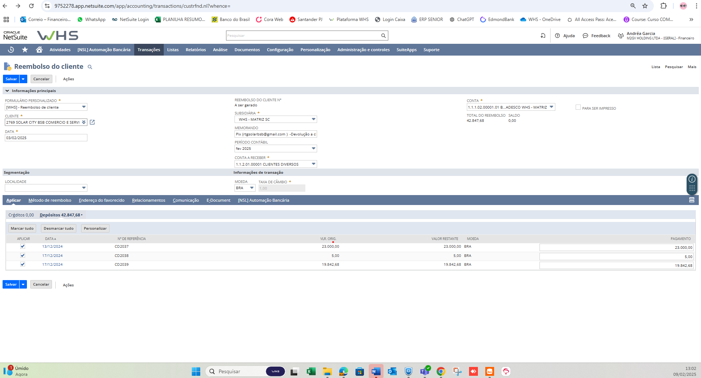The height and width of the screenshot is (378, 701).
Task: Click the top Cancelar button
Action: pyautogui.click(x=41, y=79)
